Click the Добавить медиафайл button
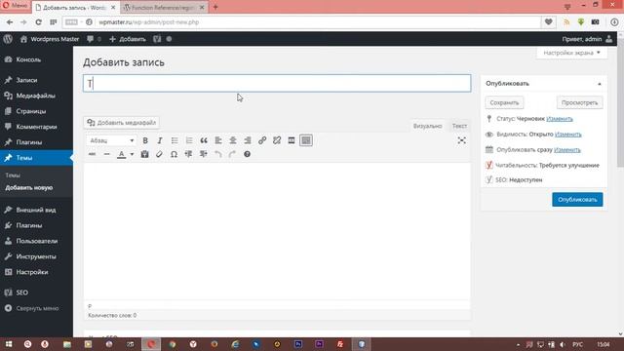The height and width of the screenshot is (351, 624). [121, 123]
